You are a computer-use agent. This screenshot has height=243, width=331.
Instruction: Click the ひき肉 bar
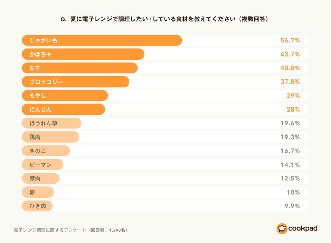tap(37, 206)
